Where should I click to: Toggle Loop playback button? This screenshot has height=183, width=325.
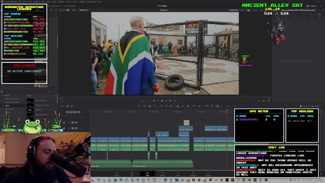[x=175, y=101]
